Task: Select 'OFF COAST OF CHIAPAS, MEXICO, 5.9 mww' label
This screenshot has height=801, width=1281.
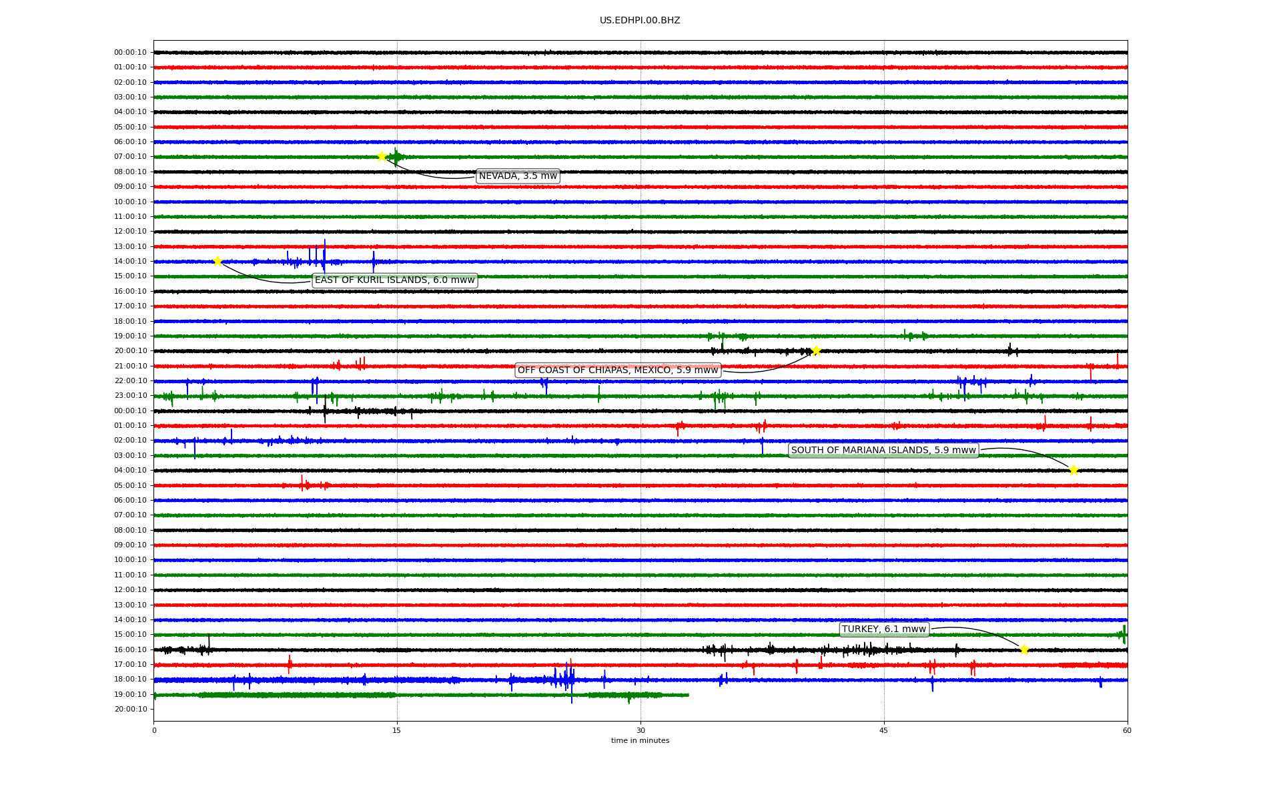Action: (618, 370)
